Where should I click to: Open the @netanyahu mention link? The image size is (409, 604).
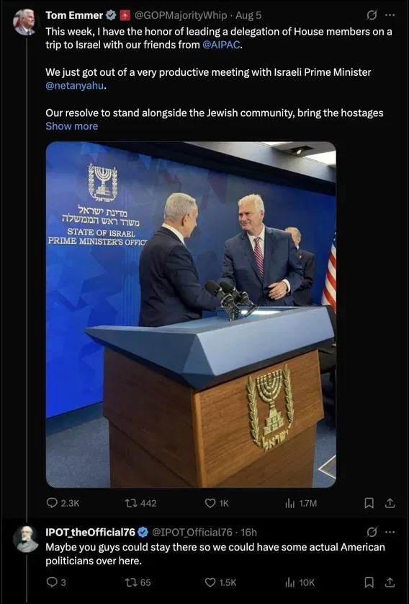tap(75, 86)
